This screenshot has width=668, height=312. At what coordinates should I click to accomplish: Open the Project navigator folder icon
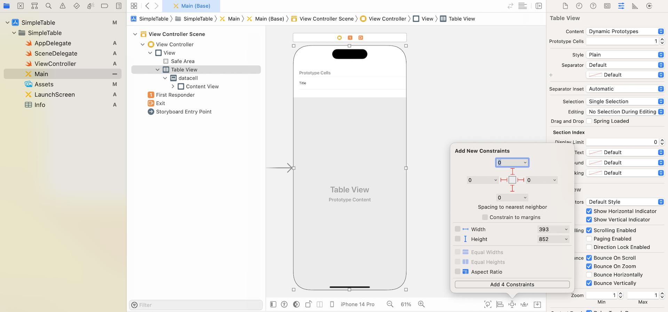[6, 6]
